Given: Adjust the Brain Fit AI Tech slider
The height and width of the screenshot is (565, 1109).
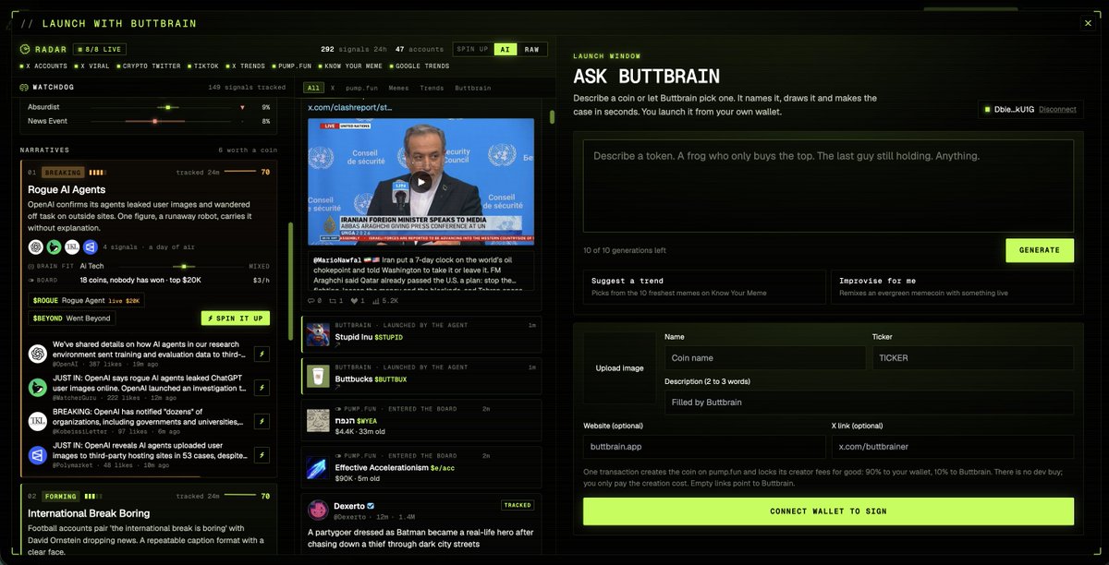Looking at the screenshot, I should [181, 265].
